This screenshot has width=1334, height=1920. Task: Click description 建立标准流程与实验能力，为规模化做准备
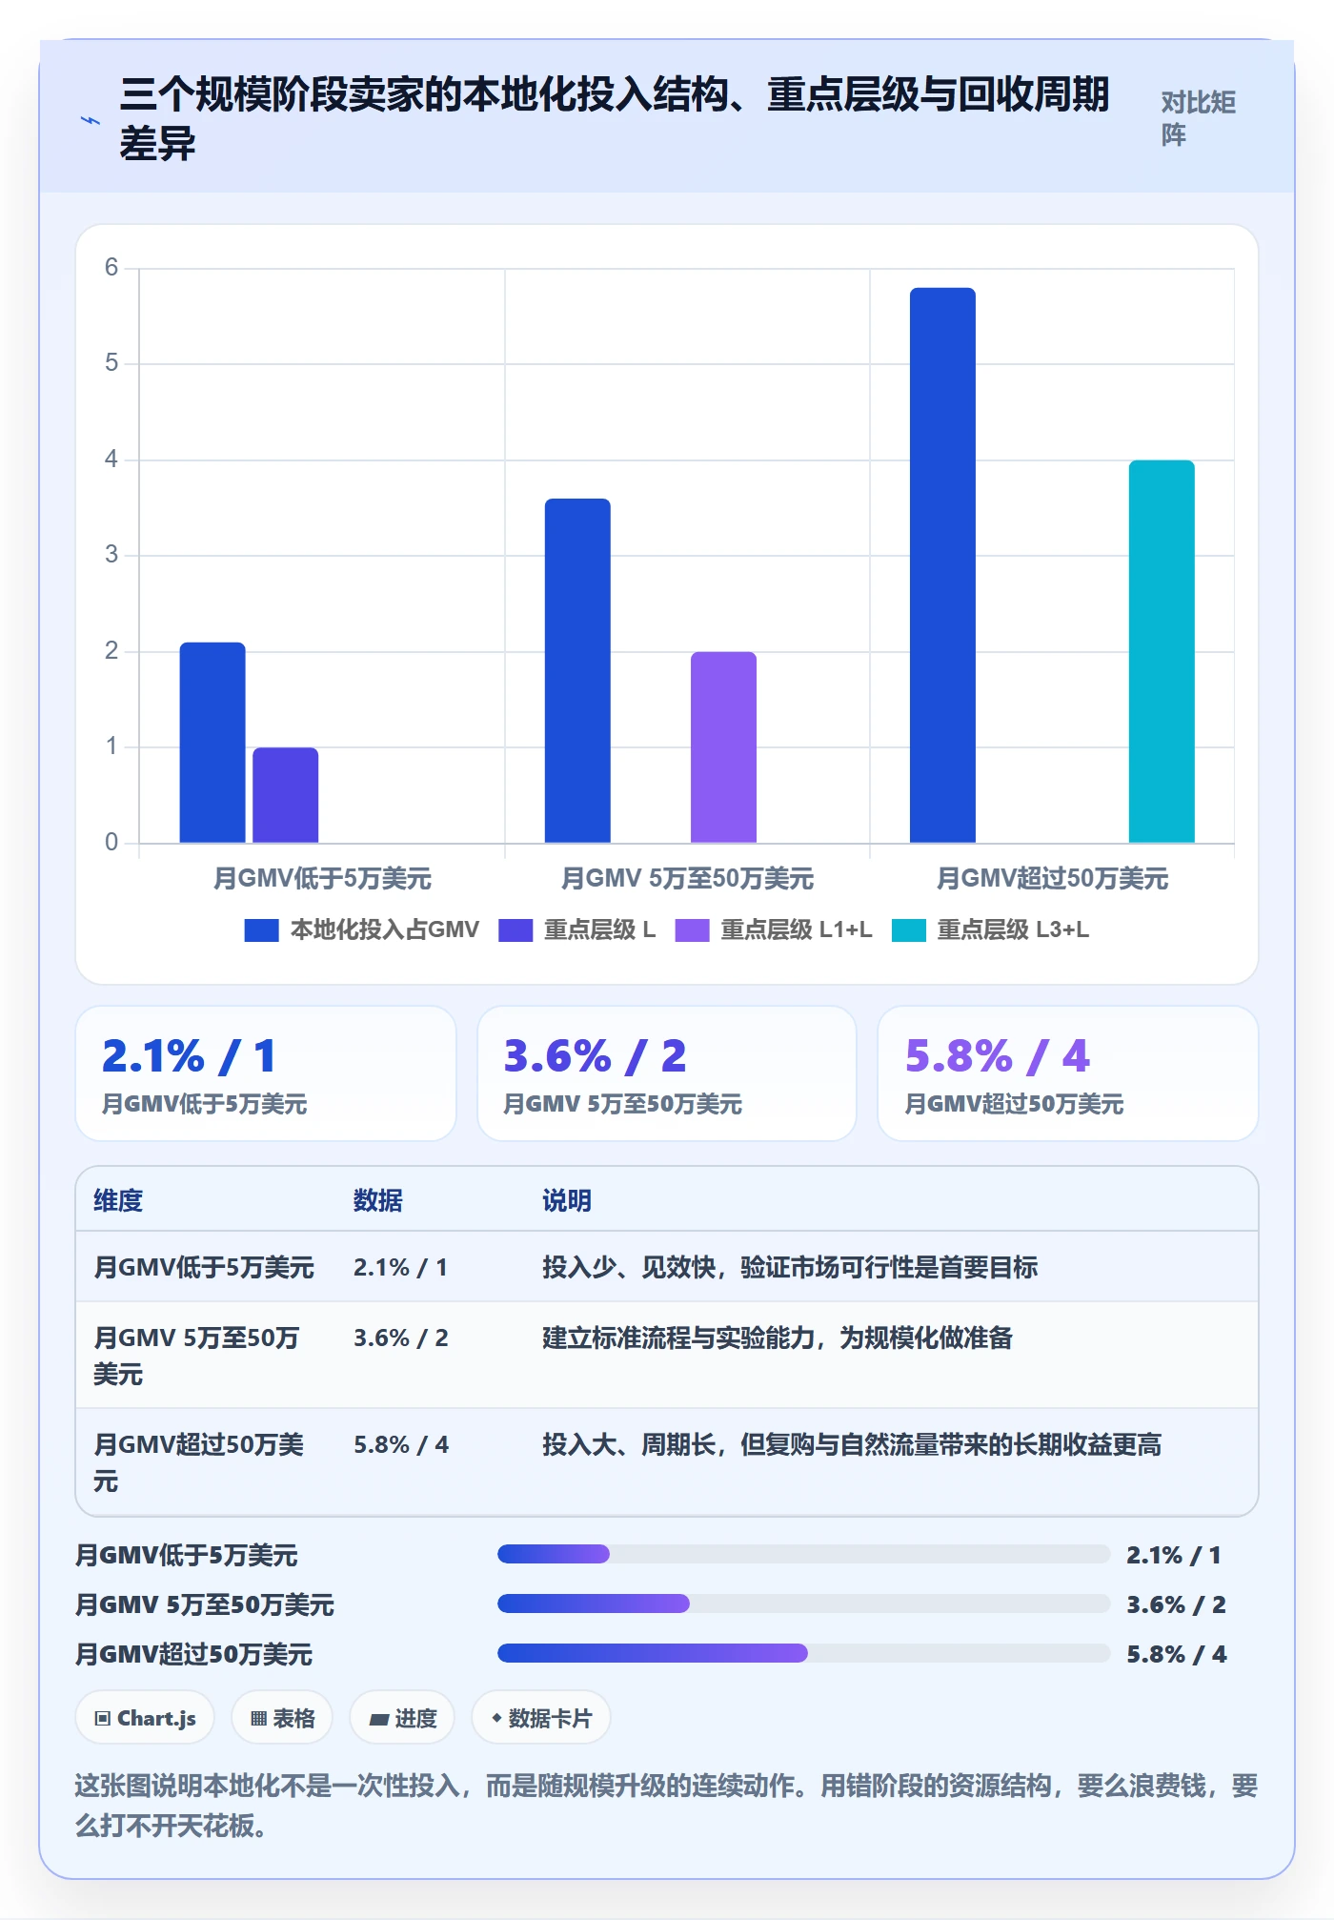[778, 1338]
